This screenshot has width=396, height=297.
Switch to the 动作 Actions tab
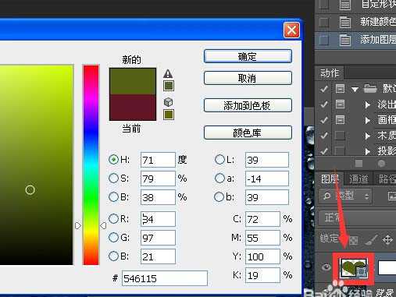(330, 73)
